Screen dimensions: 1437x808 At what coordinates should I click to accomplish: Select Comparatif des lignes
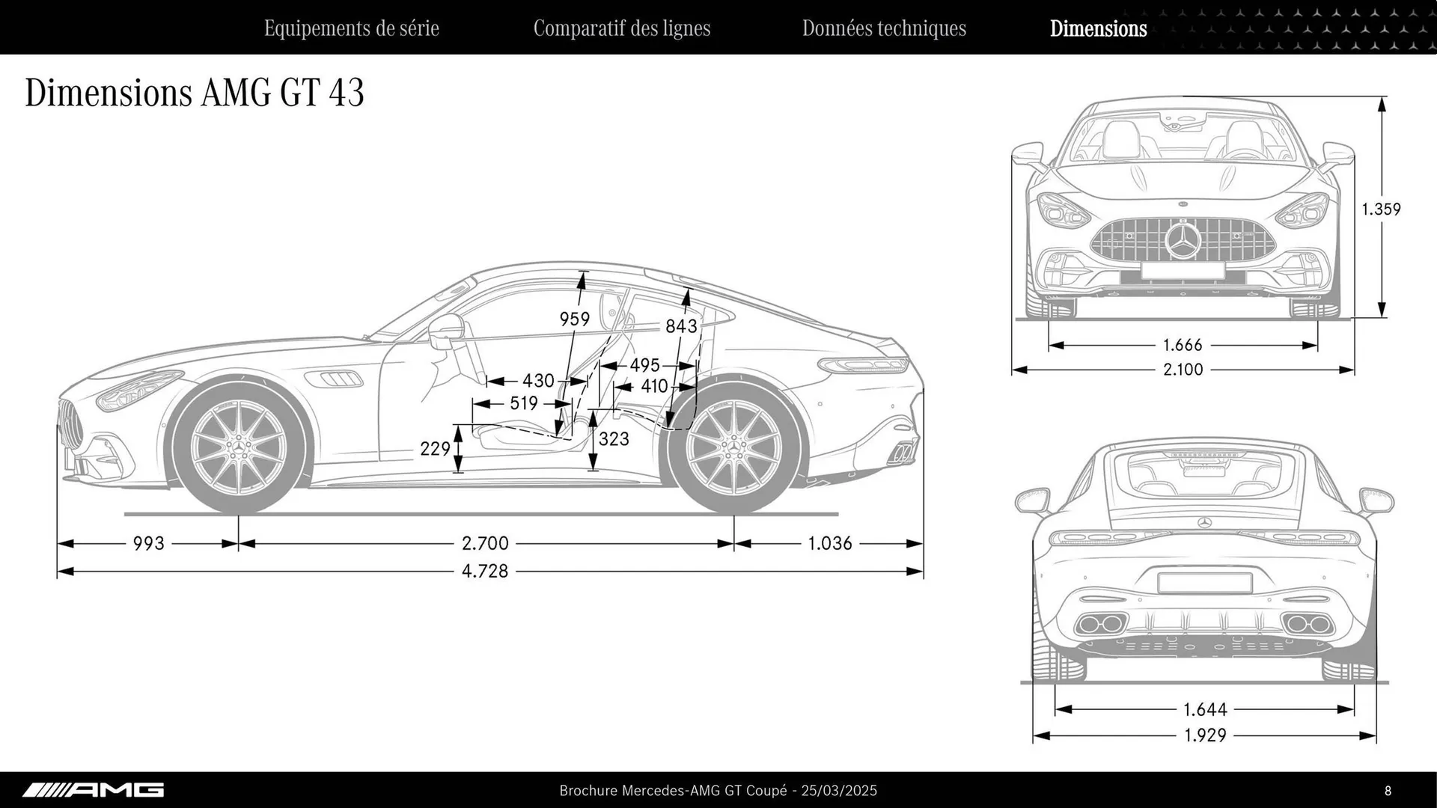pos(622,28)
